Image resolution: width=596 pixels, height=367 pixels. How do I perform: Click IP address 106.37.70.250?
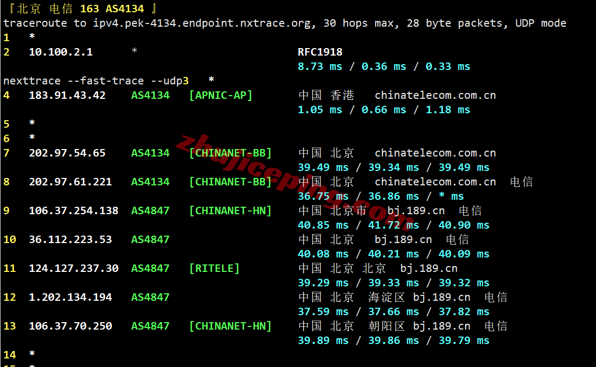click(70, 326)
